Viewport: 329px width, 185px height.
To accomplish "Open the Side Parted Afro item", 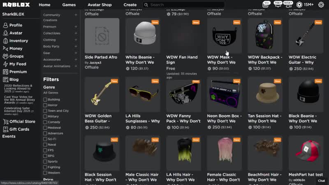I will [x=102, y=36].
